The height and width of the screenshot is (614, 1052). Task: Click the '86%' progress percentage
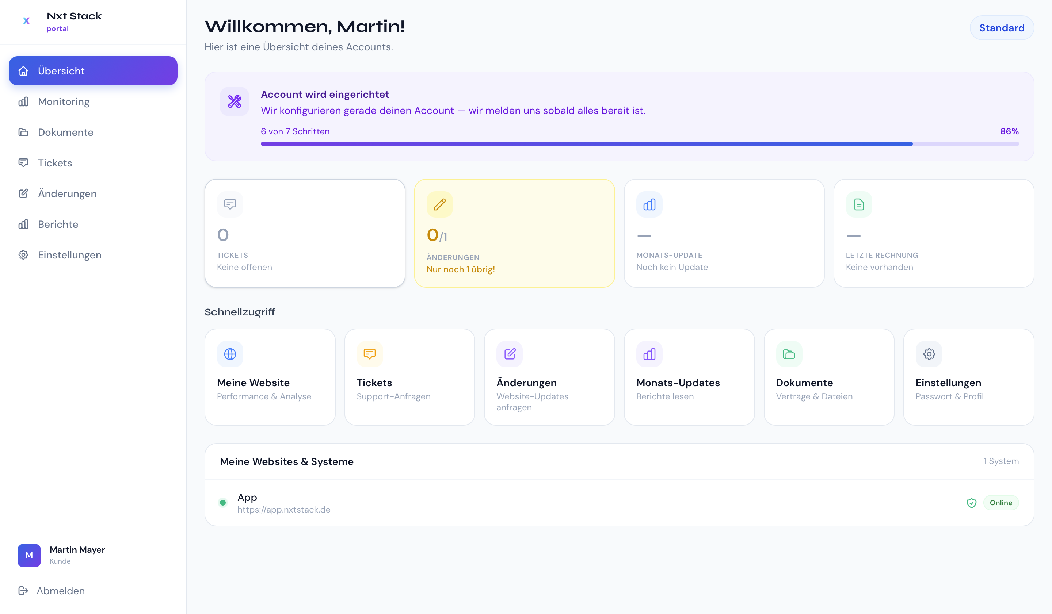tap(1009, 131)
